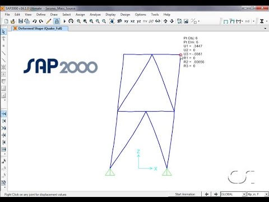Viewport: 269px width, 202px height.
Task: Click the Move Up in List arrow
Action: [165, 21]
